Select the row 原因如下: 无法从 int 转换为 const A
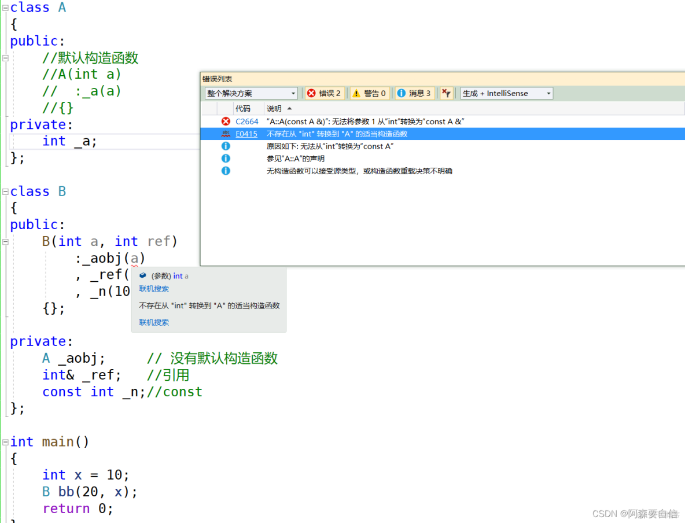 pyautogui.click(x=443, y=146)
